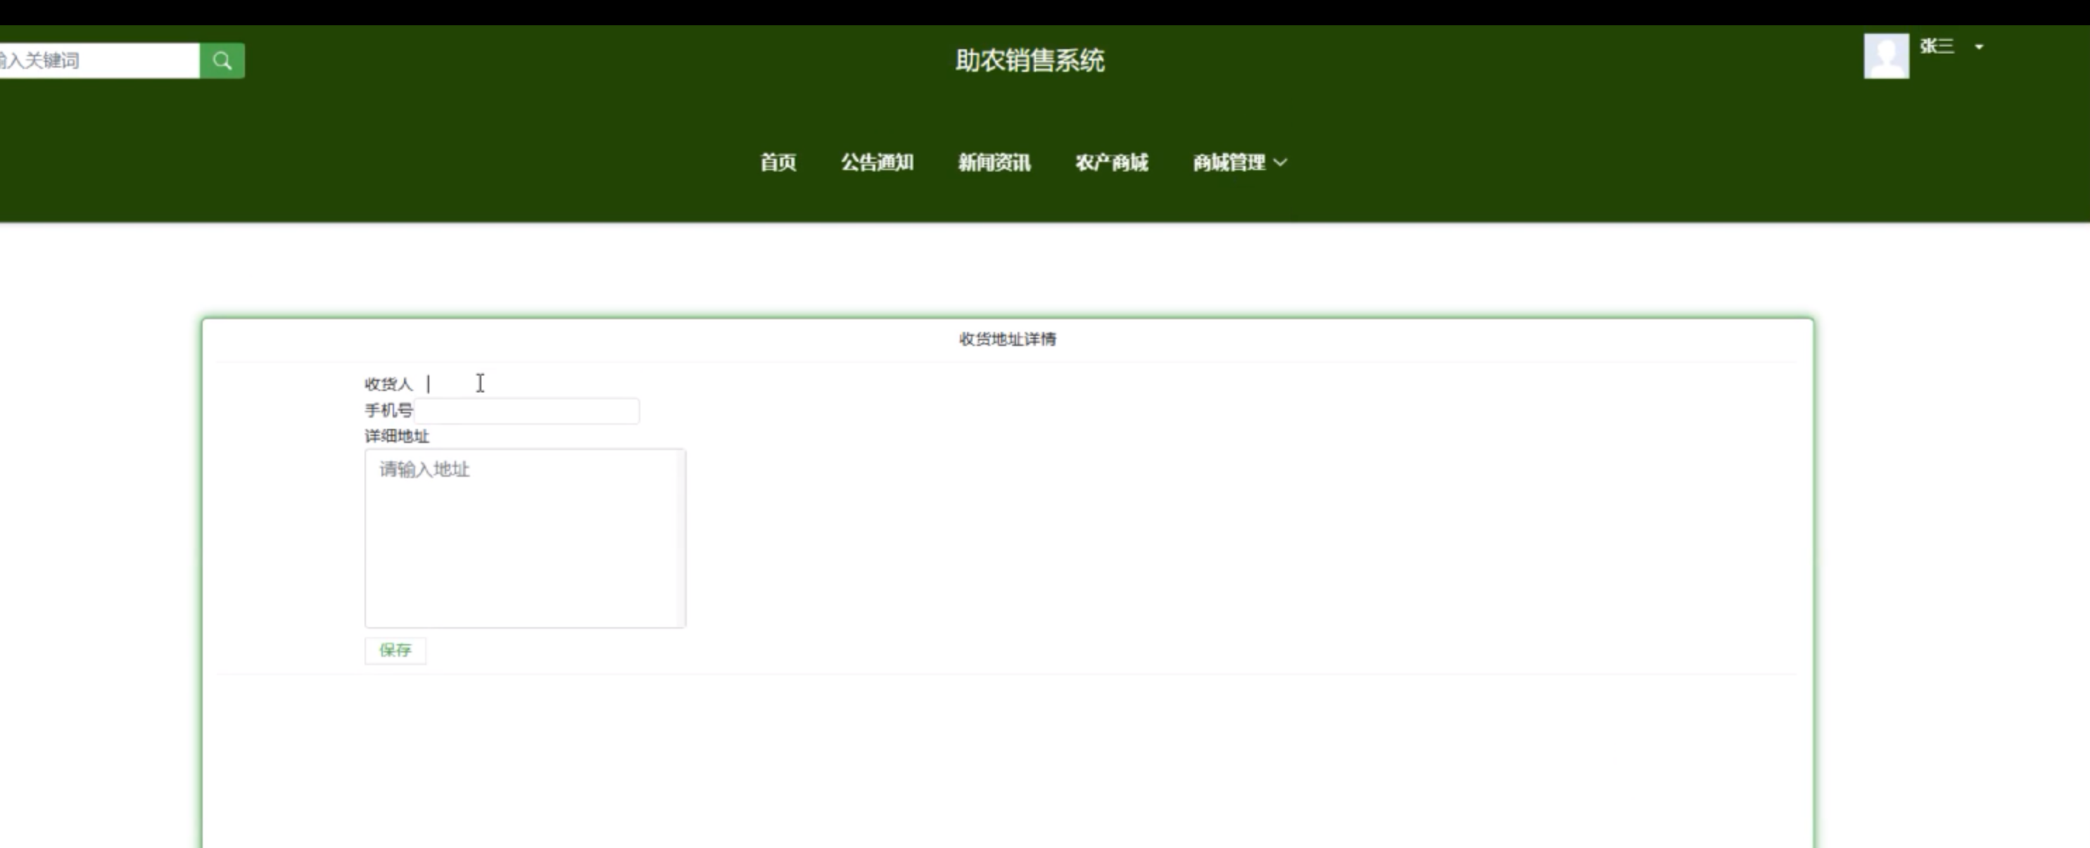Go to the 首页 navigation item
This screenshot has width=2090, height=848.
tap(778, 163)
